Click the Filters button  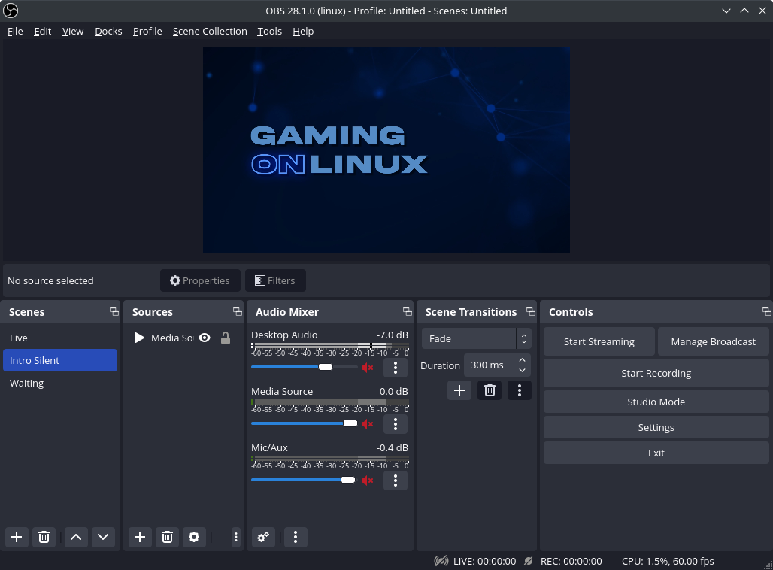click(275, 280)
